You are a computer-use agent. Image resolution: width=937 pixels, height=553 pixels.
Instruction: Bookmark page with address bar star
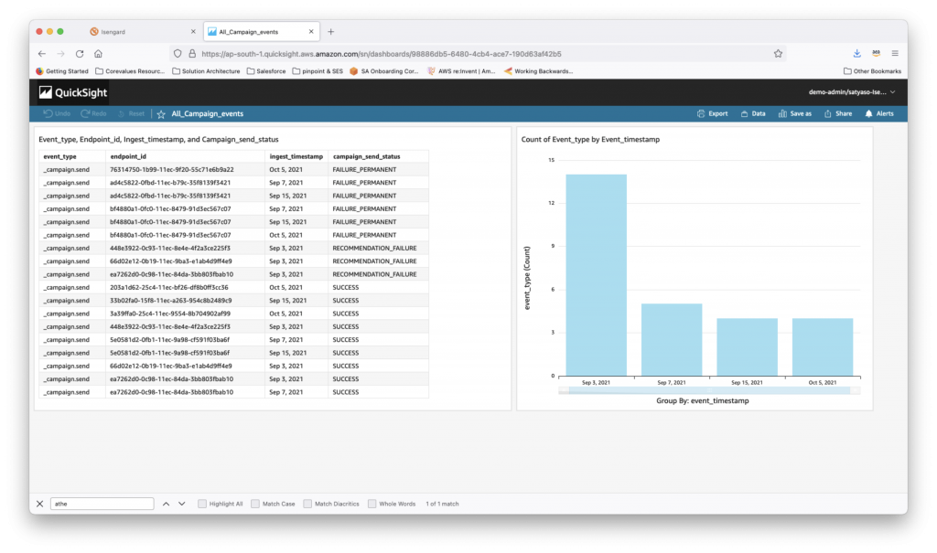point(778,54)
